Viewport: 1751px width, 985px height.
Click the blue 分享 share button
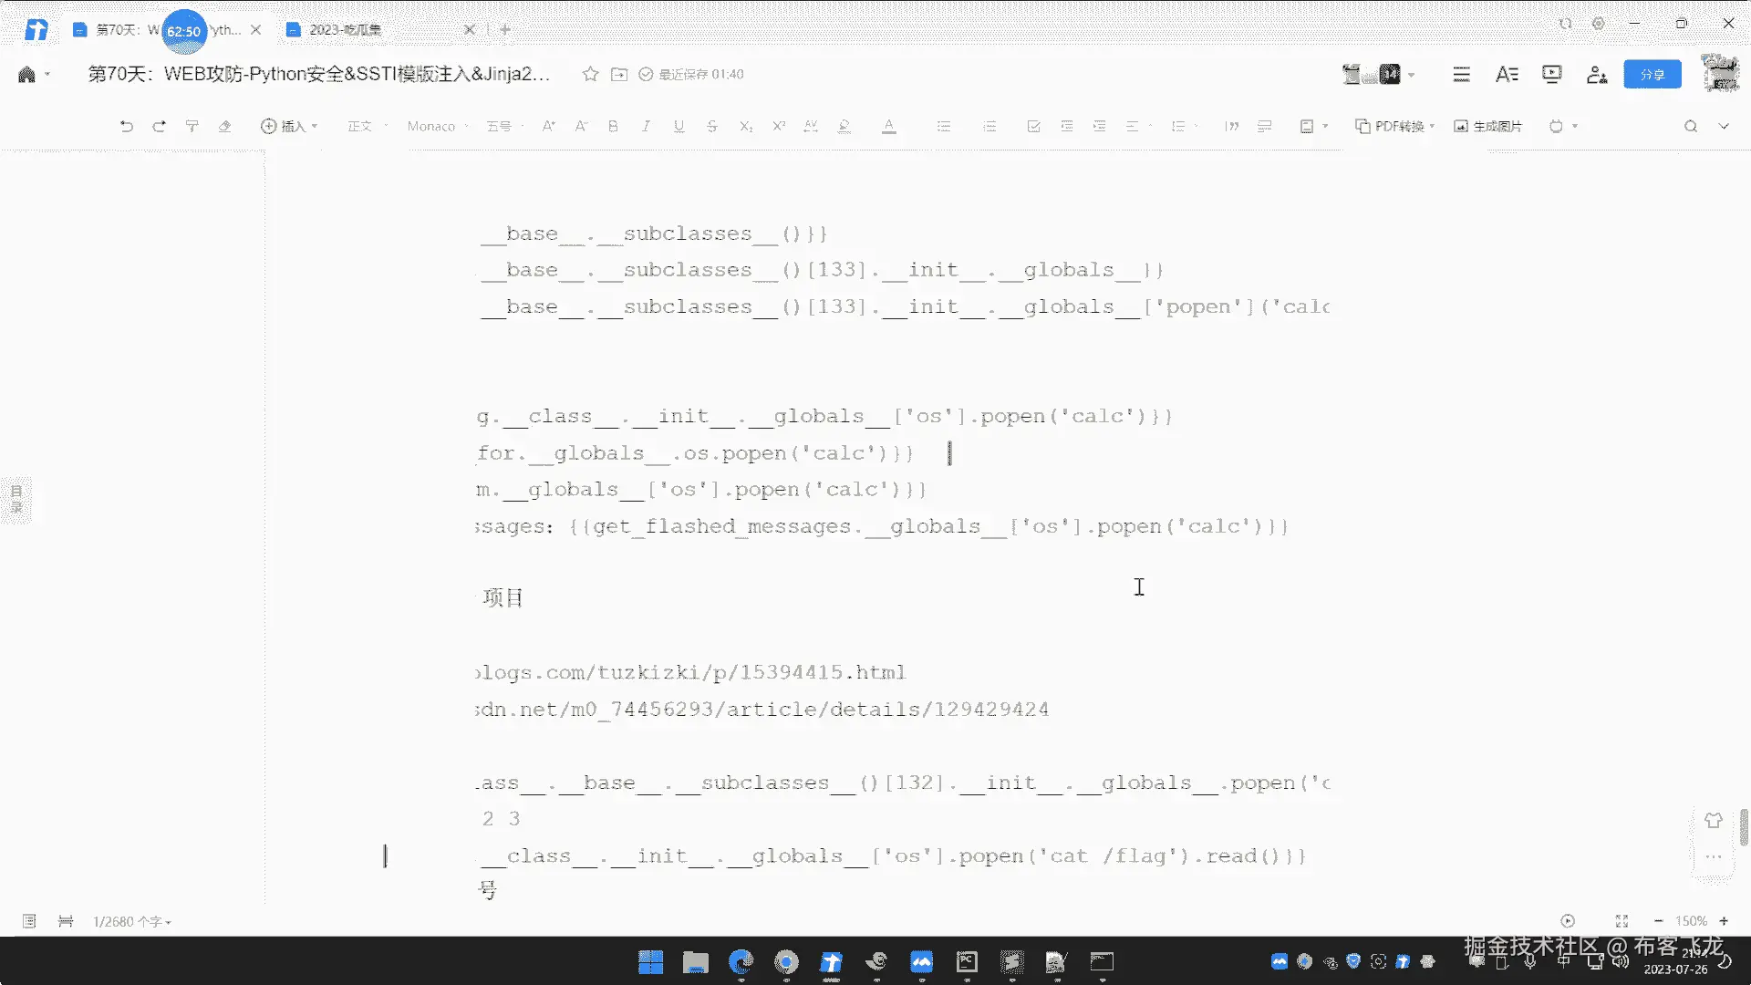1652,75
